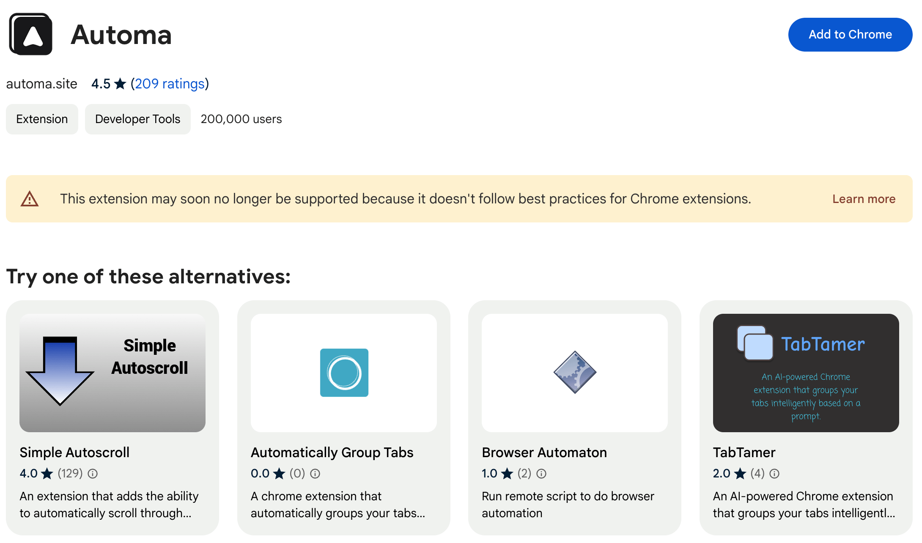This screenshot has height=543, width=922.
Task: Click the info icon beside Automatically Group Tabs rating
Action: click(x=315, y=474)
